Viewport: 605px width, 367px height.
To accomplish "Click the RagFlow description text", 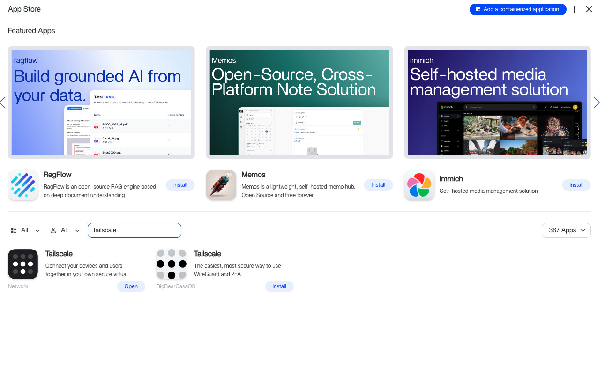I will pos(100,191).
